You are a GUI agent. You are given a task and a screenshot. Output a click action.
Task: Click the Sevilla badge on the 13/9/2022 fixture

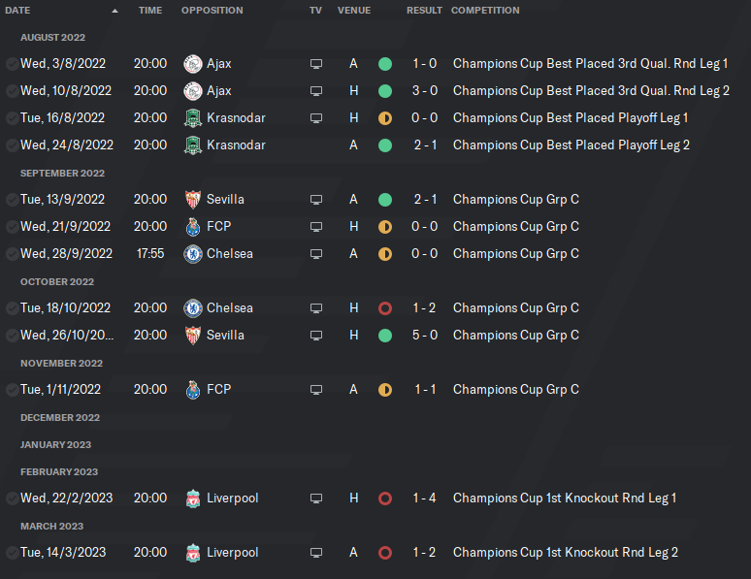192,200
